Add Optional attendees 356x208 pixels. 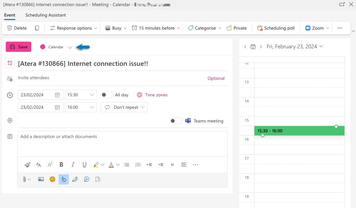(x=216, y=78)
